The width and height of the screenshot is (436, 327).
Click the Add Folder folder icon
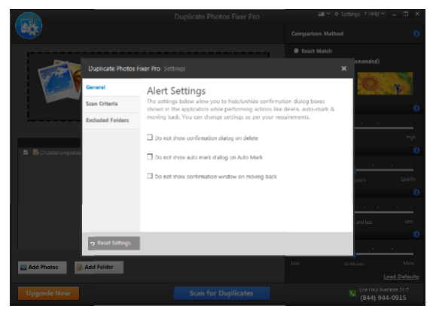[80, 268]
